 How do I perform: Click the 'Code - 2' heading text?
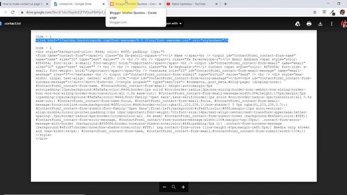coord(43,48)
